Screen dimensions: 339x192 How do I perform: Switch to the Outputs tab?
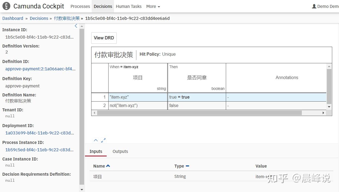tap(120, 152)
